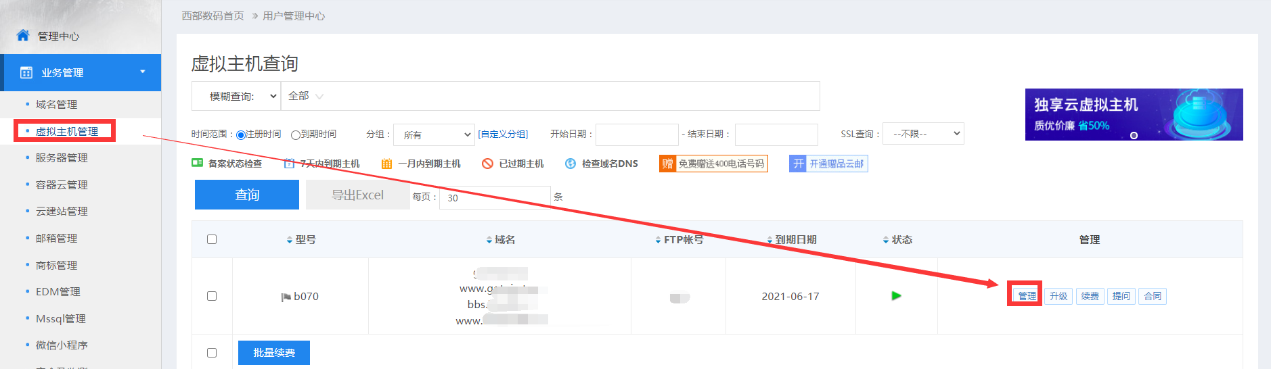Click the 管理 button for b070 host

coord(1026,296)
